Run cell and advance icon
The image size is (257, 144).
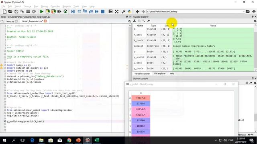pyautogui.click(x=53, y=12)
